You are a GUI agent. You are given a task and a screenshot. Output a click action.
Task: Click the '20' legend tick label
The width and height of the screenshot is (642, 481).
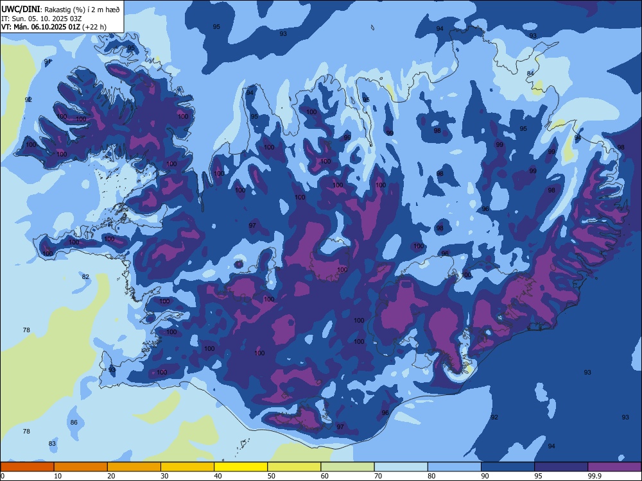click(111, 476)
